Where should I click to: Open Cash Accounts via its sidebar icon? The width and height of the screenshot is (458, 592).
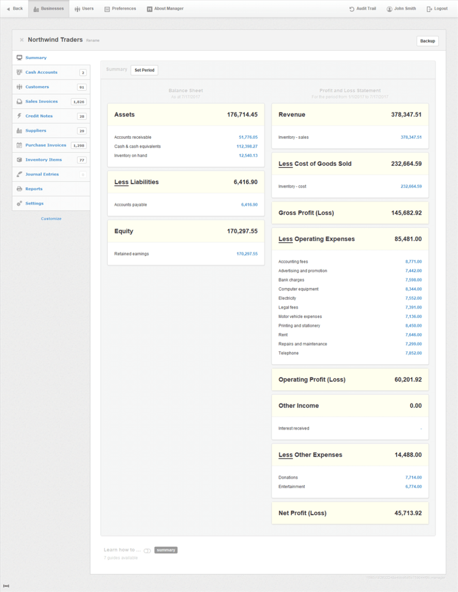[x=19, y=72]
